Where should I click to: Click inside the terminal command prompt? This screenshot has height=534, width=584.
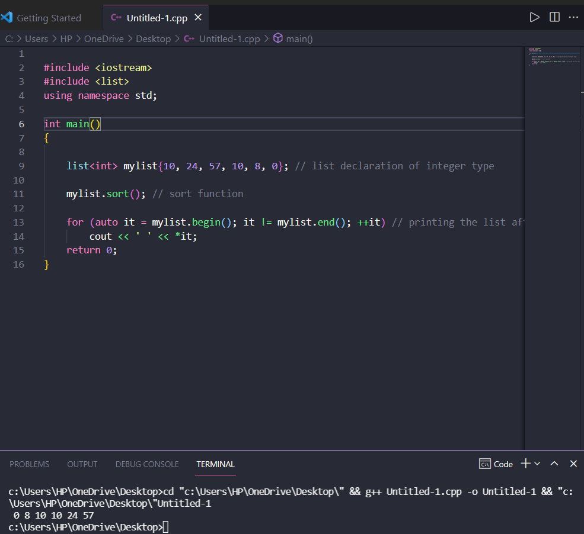(x=165, y=527)
